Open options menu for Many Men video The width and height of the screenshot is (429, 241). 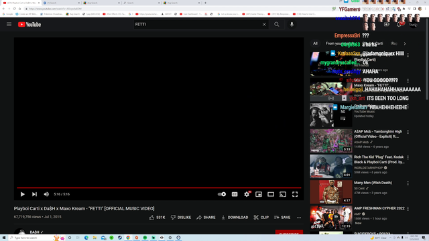[x=408, y=183]
